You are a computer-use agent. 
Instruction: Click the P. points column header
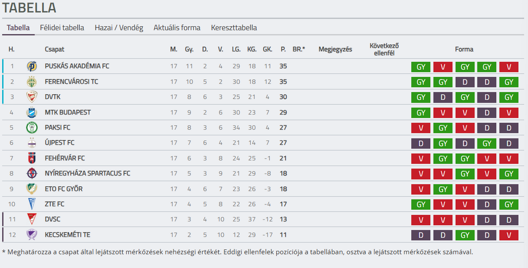[x=283, y=50]
